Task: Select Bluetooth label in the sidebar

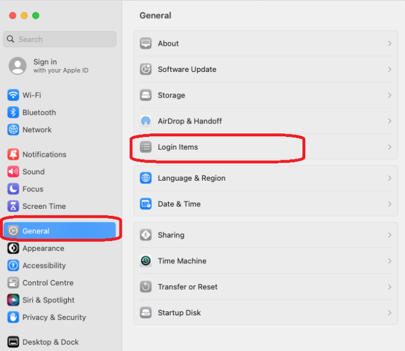Action: (x=39, y=112)
